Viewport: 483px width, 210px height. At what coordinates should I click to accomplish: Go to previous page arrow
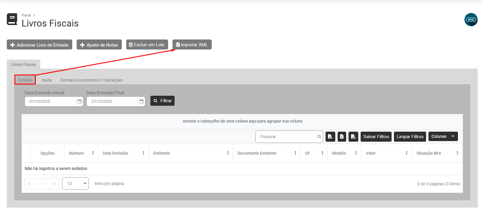[37, 183]
